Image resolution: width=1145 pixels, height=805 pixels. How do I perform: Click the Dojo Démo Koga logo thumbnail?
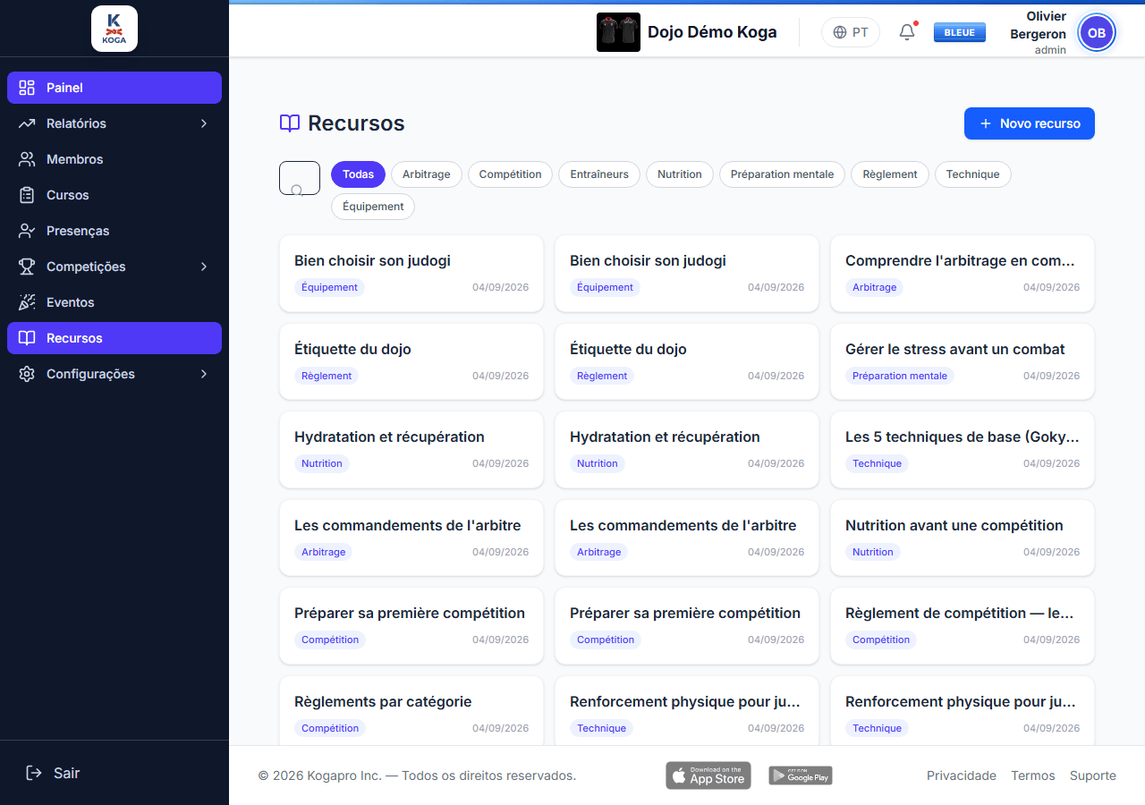(618, 32)
